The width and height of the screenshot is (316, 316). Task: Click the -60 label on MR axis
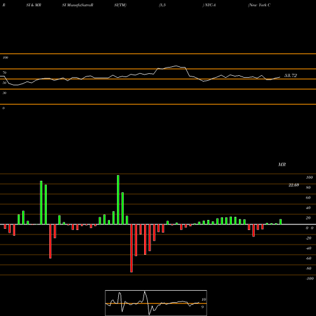(308, 258)
